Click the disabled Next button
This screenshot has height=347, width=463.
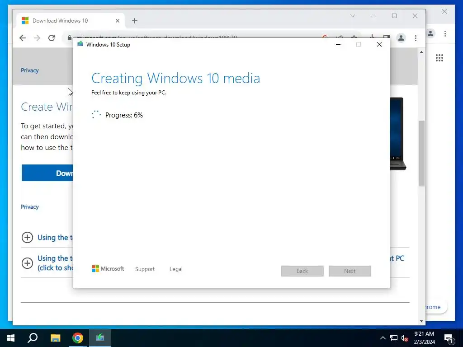(350, 271)
